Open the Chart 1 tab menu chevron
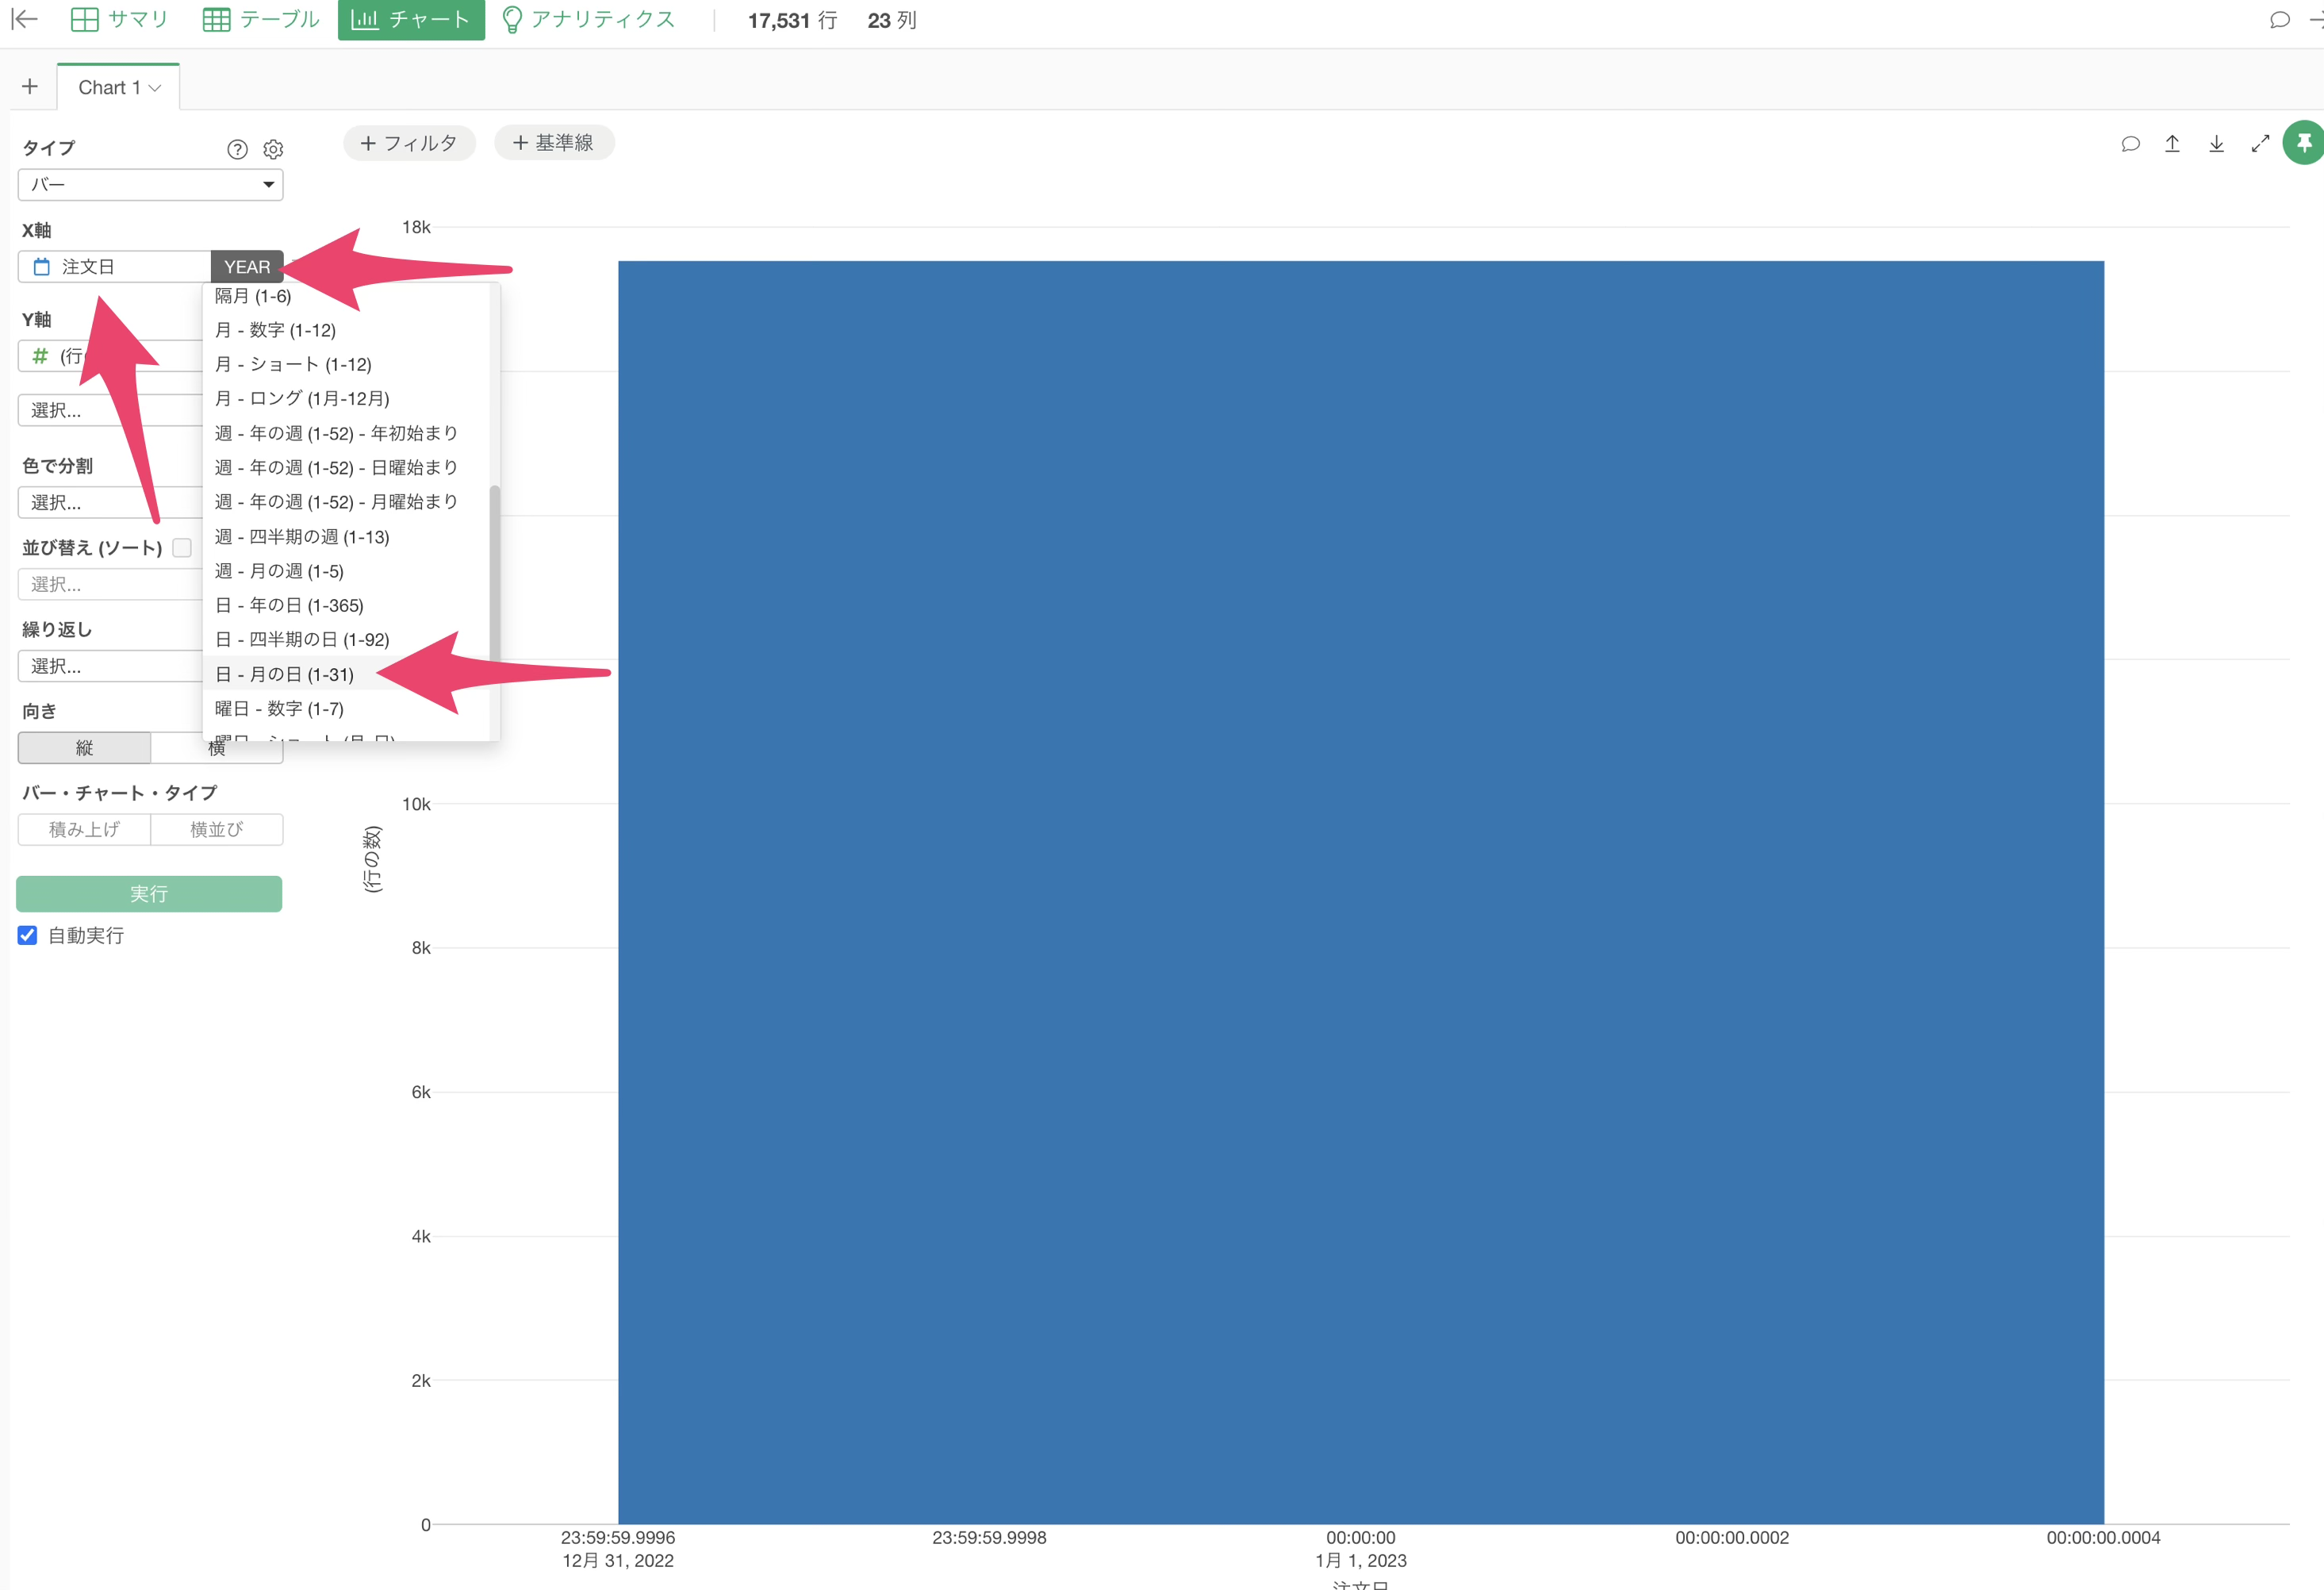 point(155,88)
